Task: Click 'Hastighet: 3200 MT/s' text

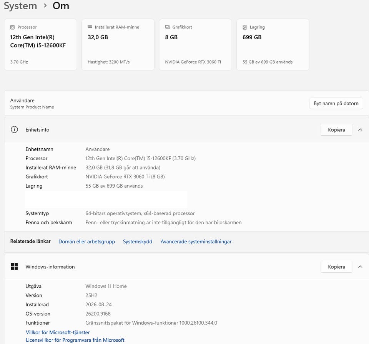Action: [x=108, y=62]
